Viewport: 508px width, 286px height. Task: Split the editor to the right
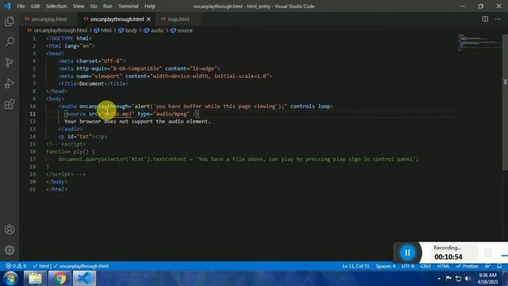tap(485, 19)
